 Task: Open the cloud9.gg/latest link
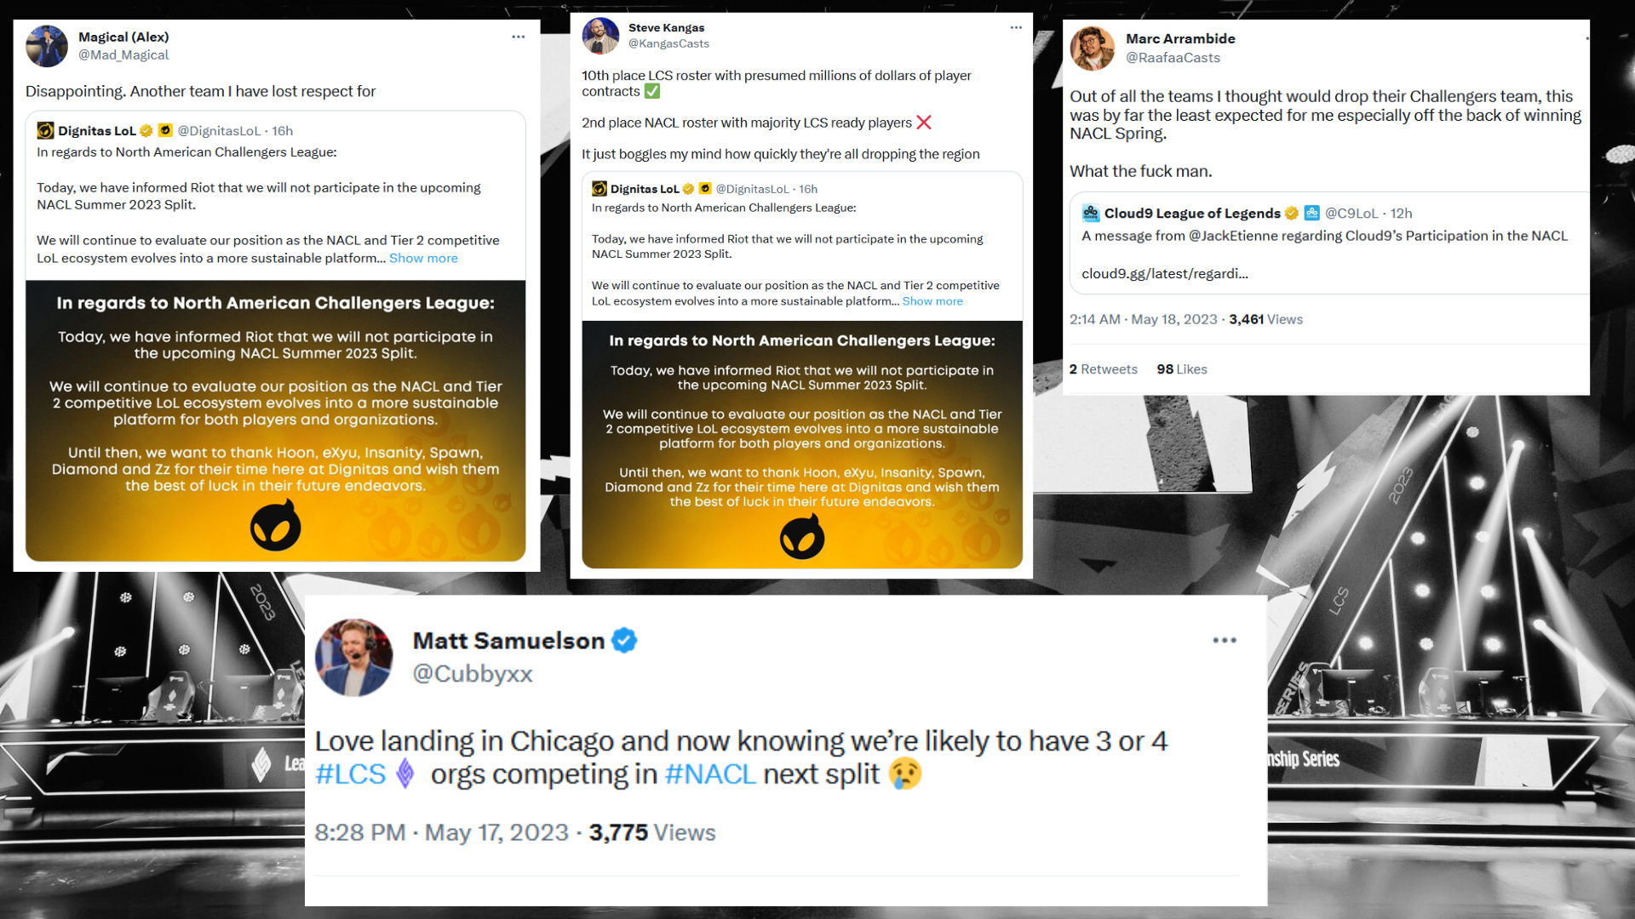coord(1164,273)
